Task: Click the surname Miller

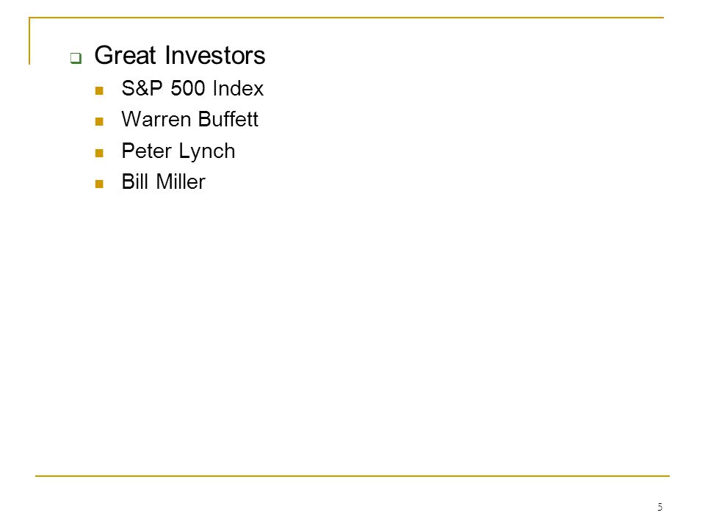Action: pos(181,181)
